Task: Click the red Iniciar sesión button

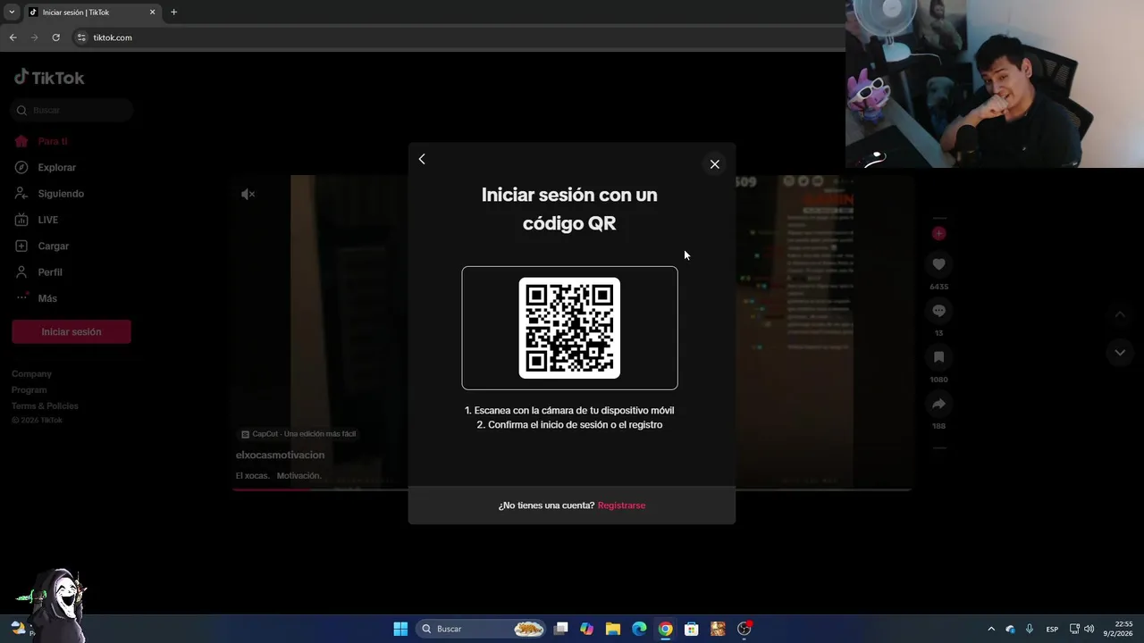Action: (x=71, y=331)
